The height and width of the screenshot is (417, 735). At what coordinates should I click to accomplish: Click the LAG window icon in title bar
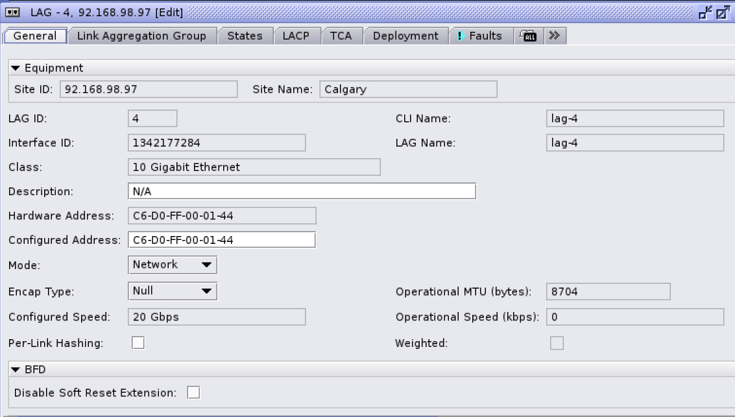coord(12,12)
